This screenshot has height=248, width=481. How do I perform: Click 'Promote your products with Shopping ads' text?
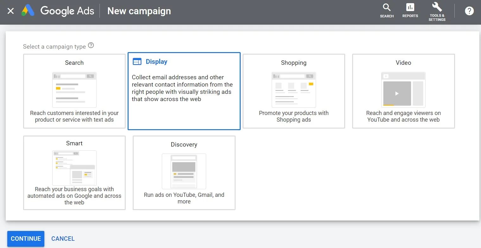click(294, 116)
